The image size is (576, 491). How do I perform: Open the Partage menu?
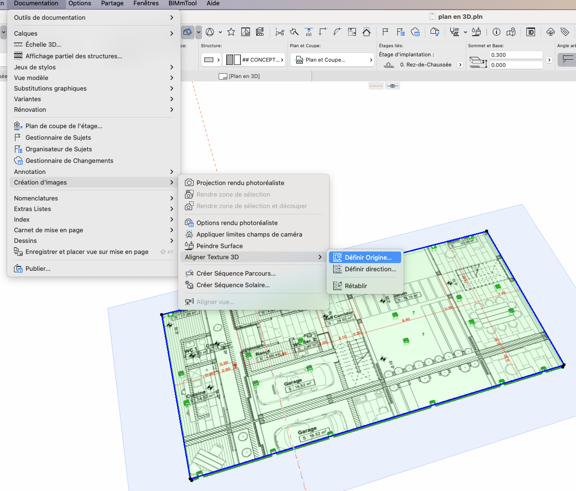112,3
